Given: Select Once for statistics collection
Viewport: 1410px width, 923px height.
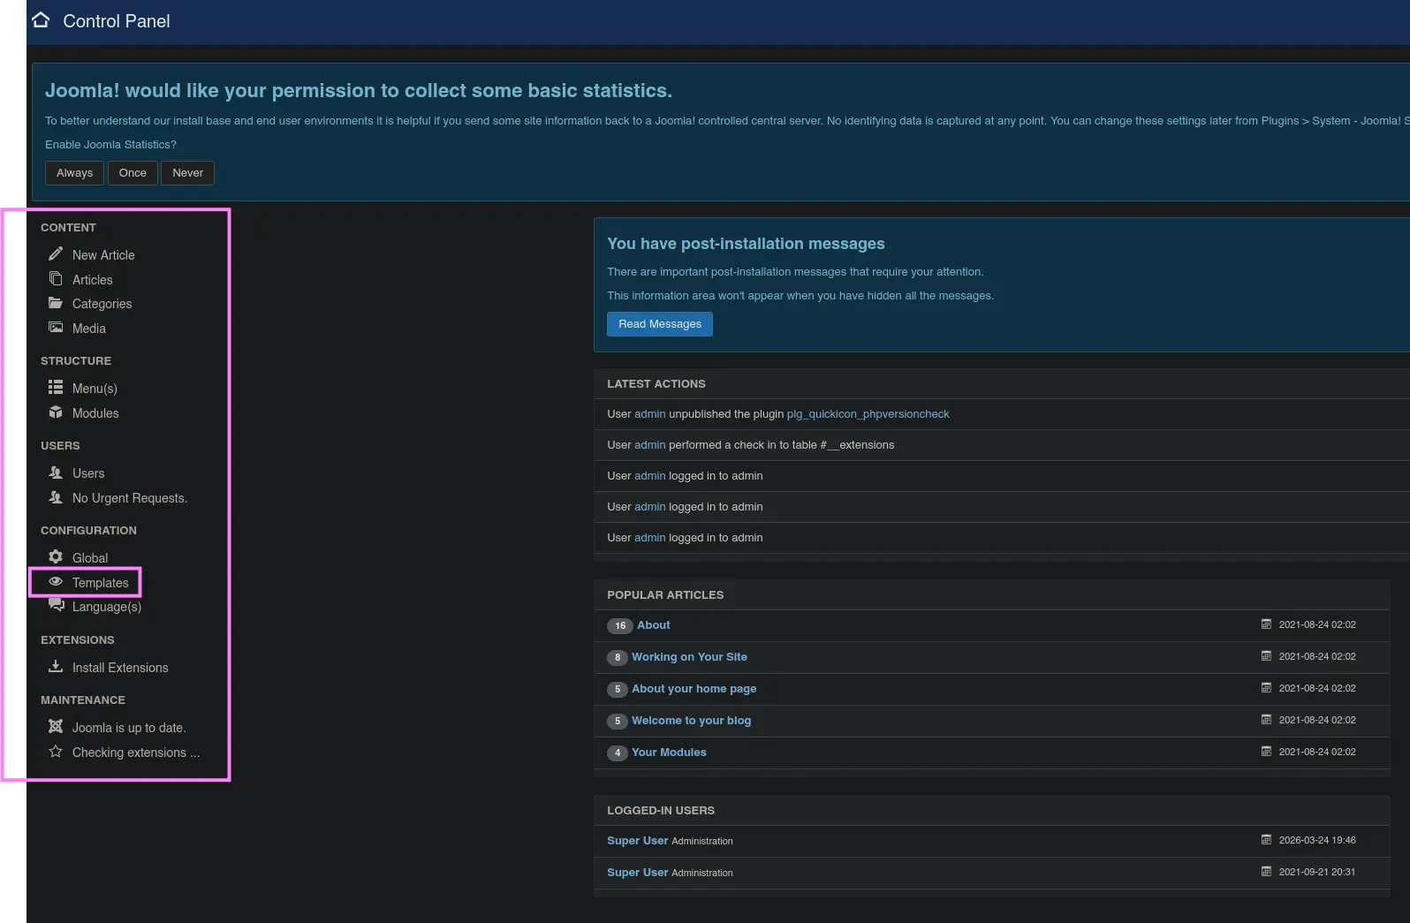Looking at the screenshot, I should point(133,173).
